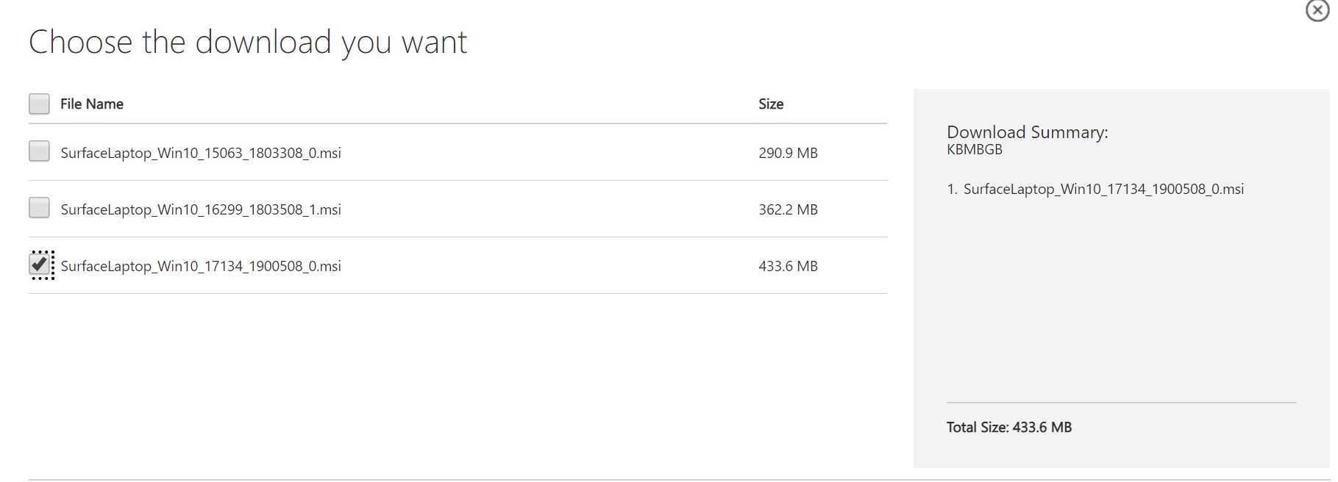This screenshot has width=1338, height=482.
Task: Click the 290.9 MB size value
Action: [788, 153]
